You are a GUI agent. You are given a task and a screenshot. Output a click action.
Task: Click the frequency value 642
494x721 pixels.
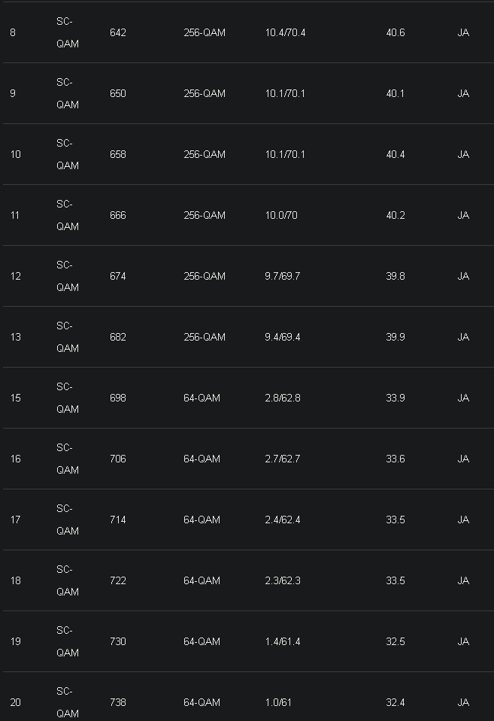coord(118,33)
